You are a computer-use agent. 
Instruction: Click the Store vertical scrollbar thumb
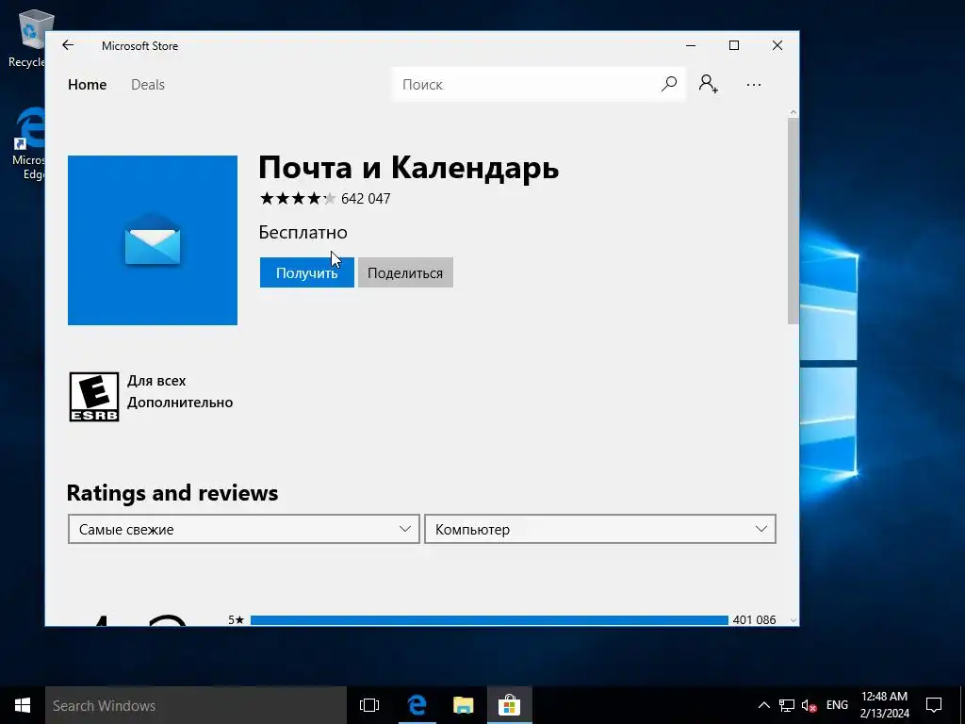793,221
